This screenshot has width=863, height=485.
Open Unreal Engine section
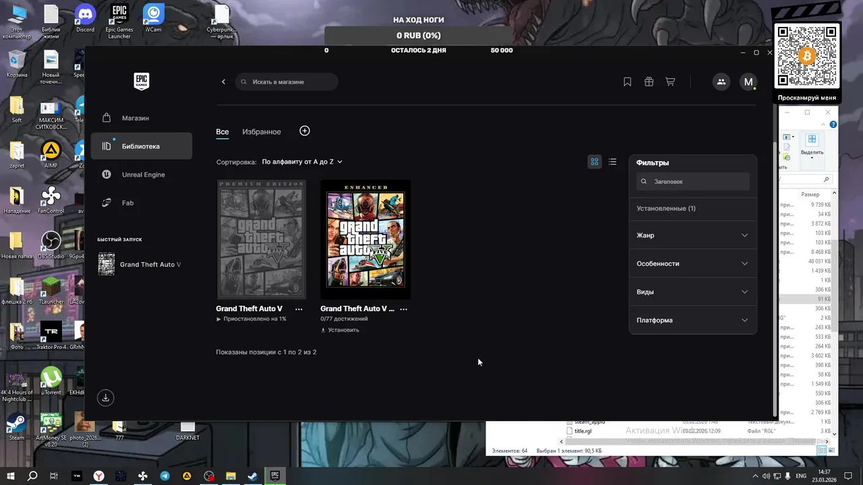click(142, 174)
